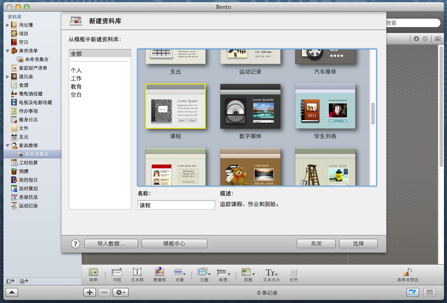447x303 pixels.
Task: Collapse the 家具维修 library
Action: (8, 145)
